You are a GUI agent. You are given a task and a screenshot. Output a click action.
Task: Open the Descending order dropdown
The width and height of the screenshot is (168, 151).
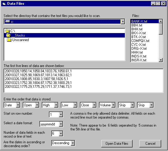[x=73, y=143]
